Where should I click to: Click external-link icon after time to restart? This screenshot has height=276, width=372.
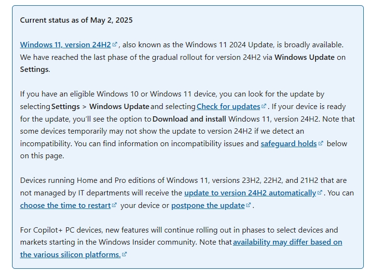coord(114,205)
